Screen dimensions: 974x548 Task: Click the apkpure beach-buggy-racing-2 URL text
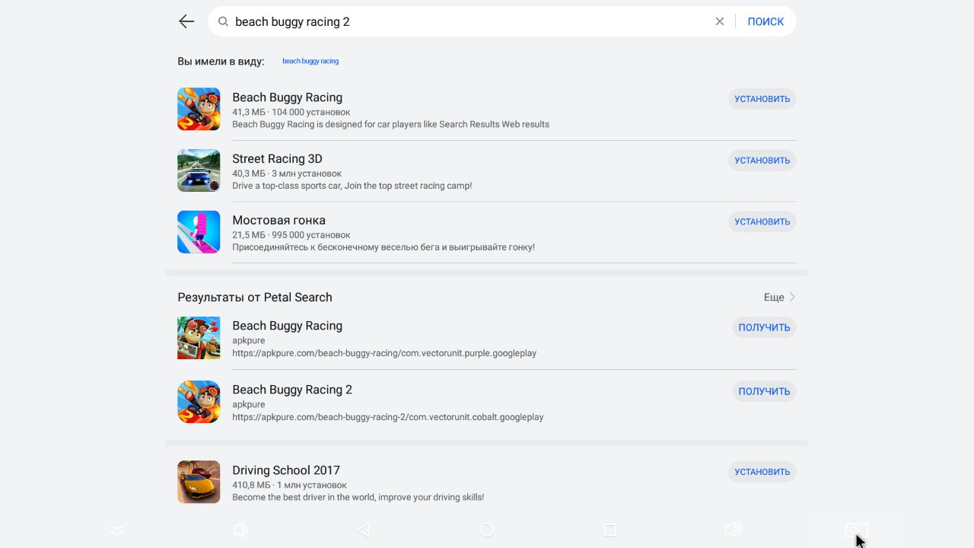(388, 417)
